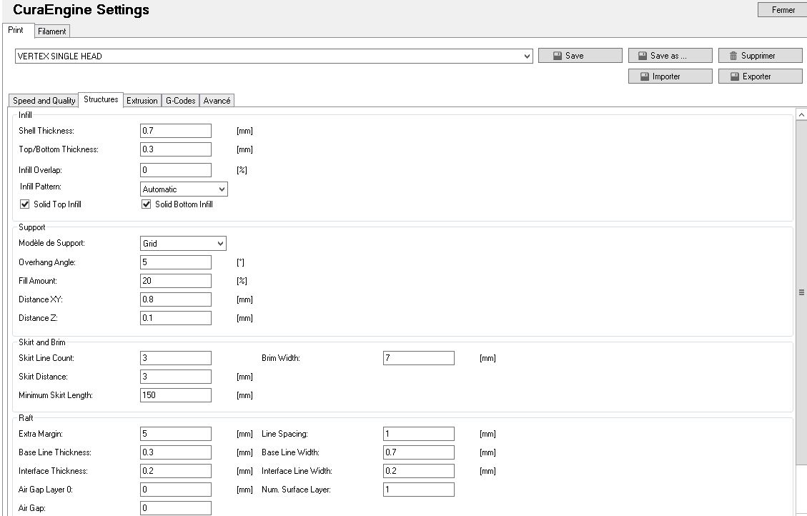Viewport: 807px width, 516px height.
Task: Click the Exporter disk icon
Action: pyautogui.click(x=734, y=76)
